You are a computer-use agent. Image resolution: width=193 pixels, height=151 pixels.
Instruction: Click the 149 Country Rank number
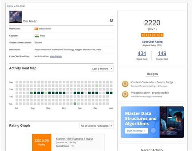[x=162, y=53]
